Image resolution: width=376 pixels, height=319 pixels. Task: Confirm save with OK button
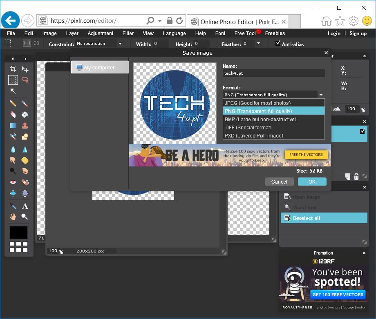click(312, 182)
